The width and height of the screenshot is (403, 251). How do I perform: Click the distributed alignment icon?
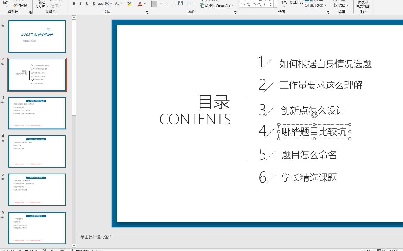point(181,4)
